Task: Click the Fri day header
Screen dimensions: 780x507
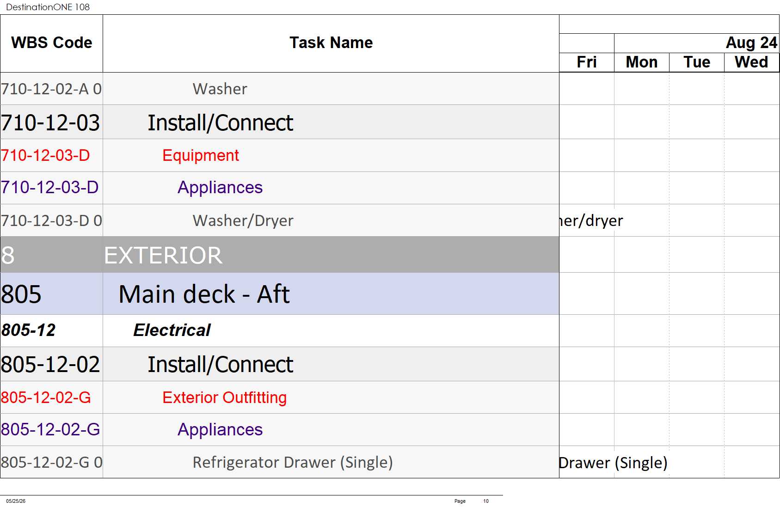Action: tap(586, 62)
